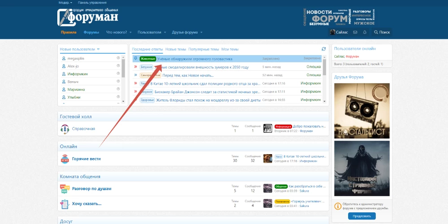The height and width of the screenshot is (224, 448).
Task: Click the Общение tag in Разговор по душам row
Action: pos(281,186)
